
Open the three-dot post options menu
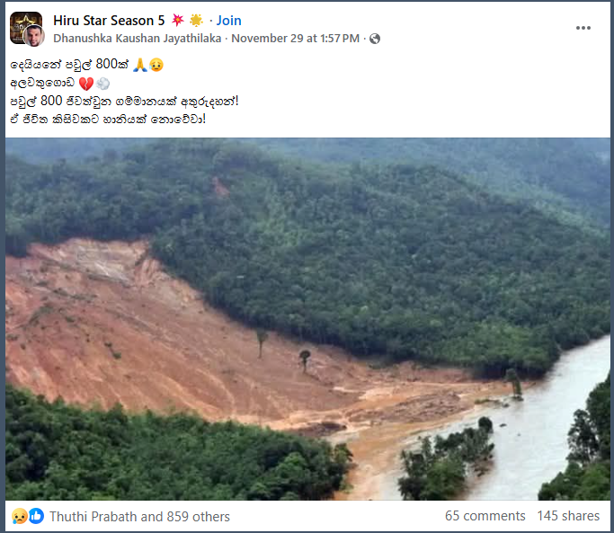[583, 28]
